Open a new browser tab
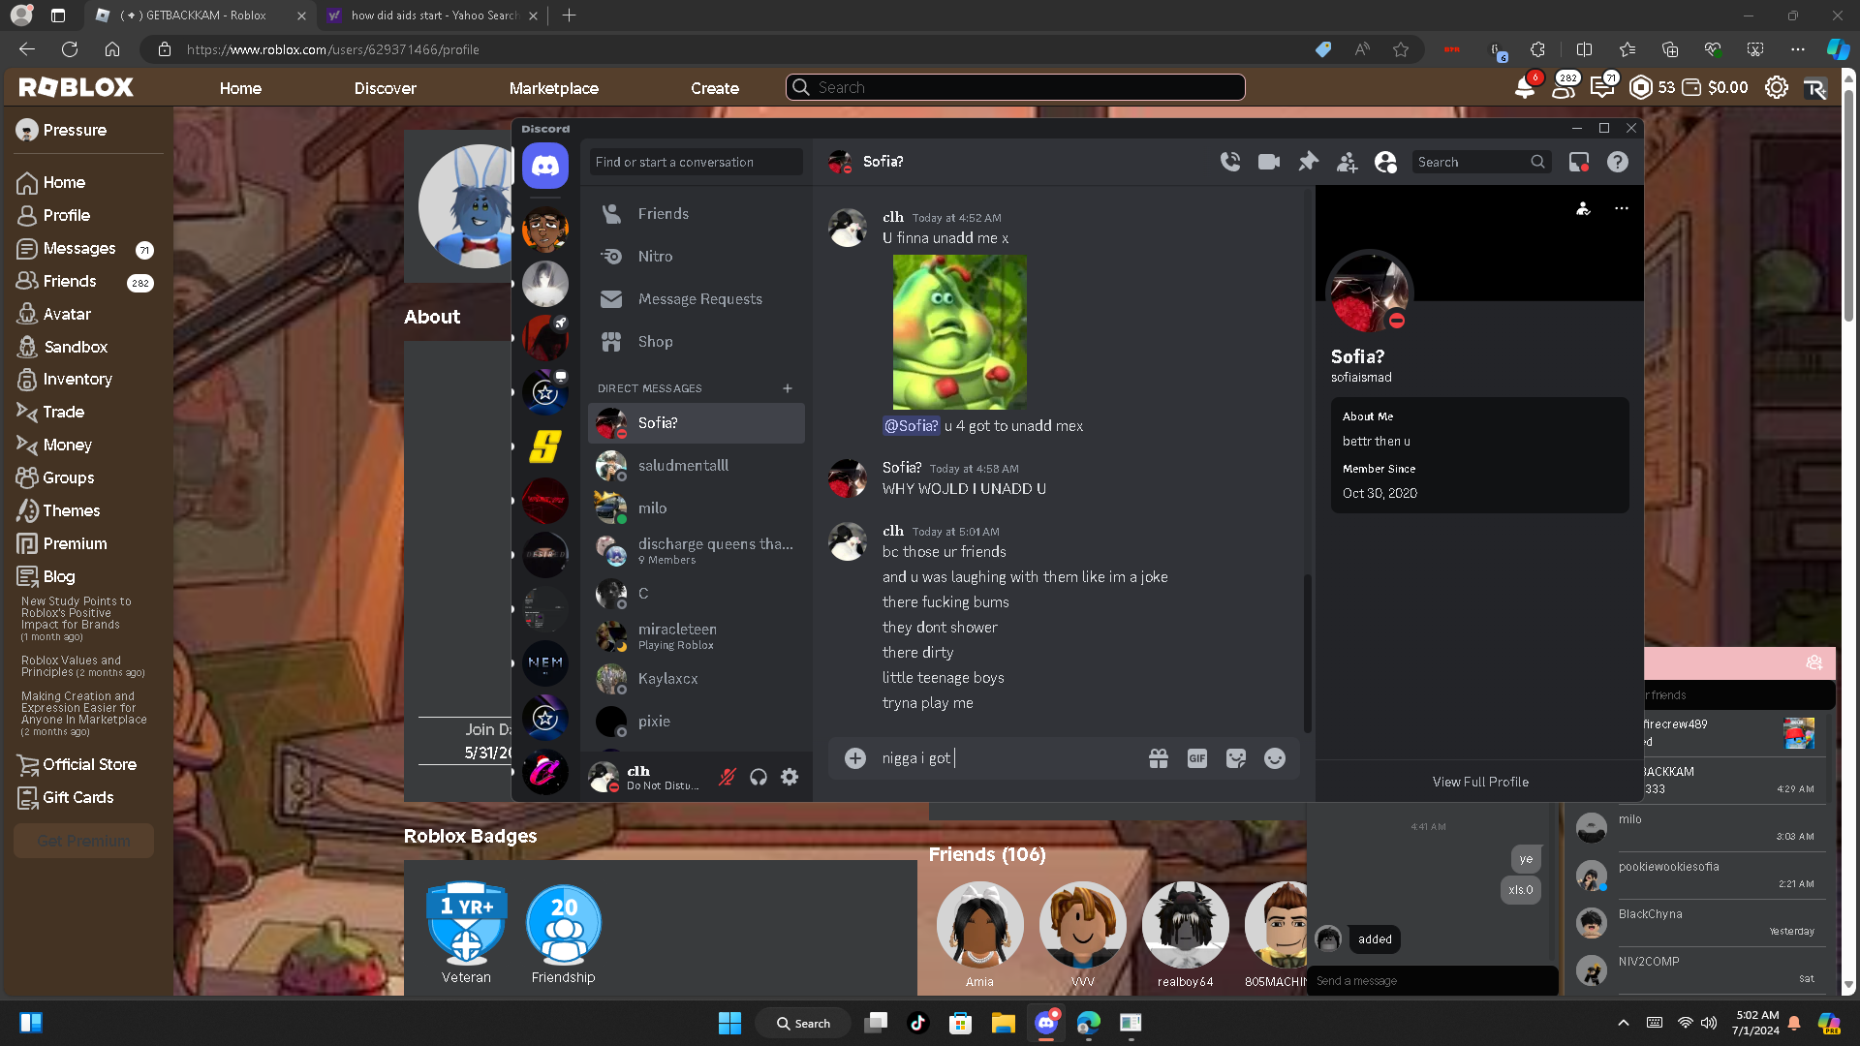The image size is (1860, 1046). [569, 15]
